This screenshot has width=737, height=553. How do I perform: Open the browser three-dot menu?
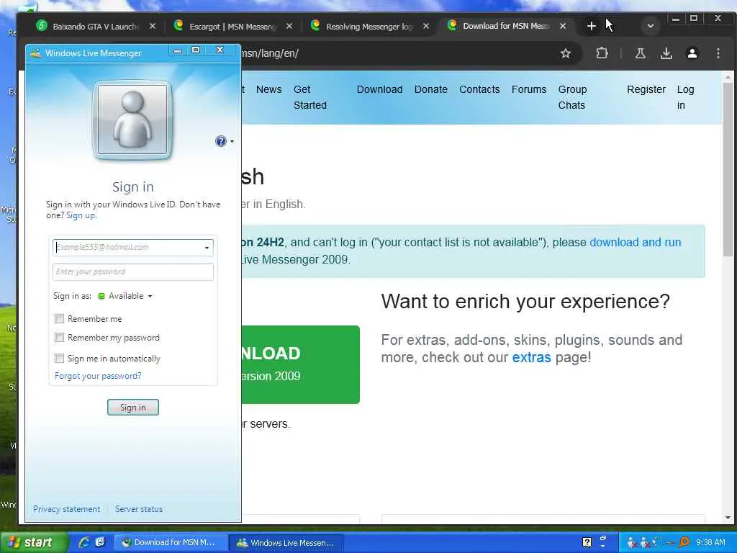click(x=718, y=53)
